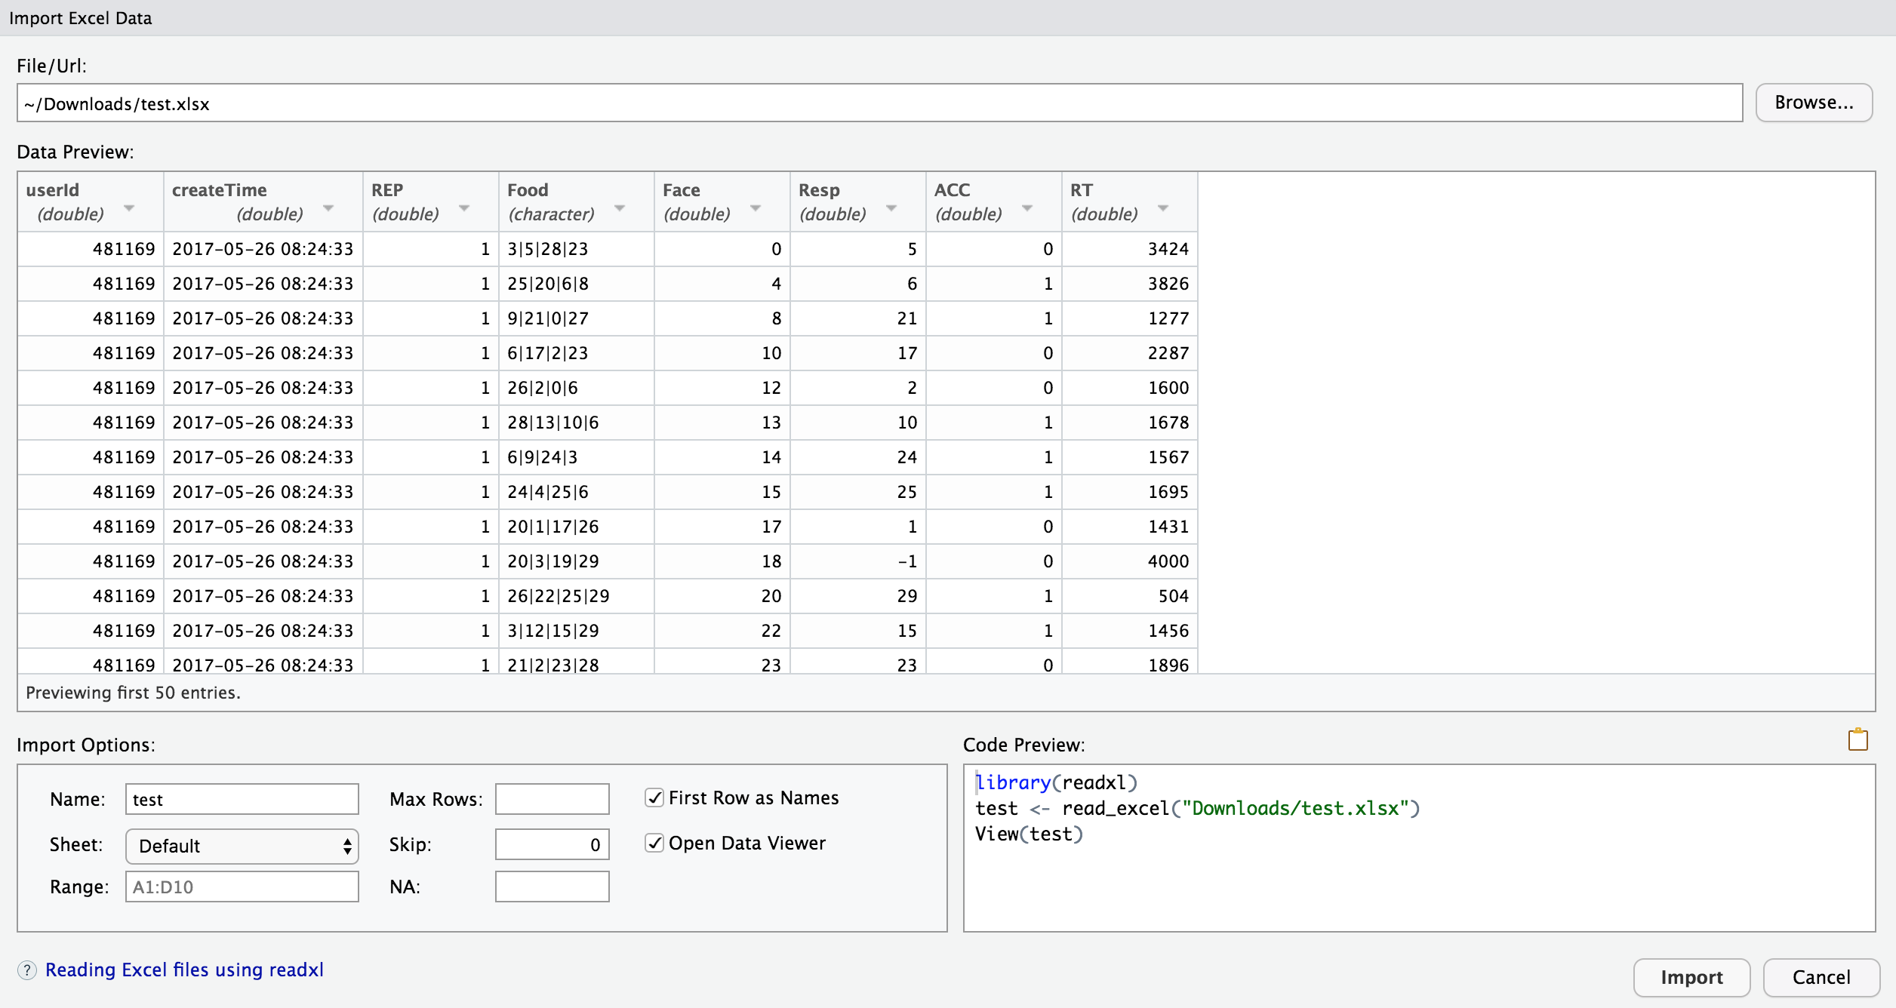The height and width of the screenshot is (1008, 1896).
Task: Click the Max Rows input field
Action: pyautogui.click(x=552, y=799)
